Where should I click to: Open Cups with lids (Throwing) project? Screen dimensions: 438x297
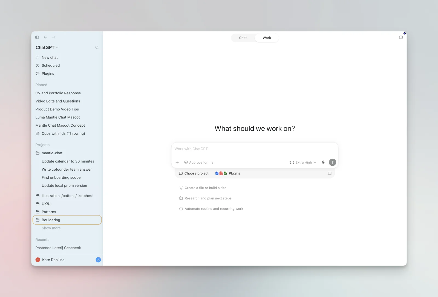tap(67, 133)
